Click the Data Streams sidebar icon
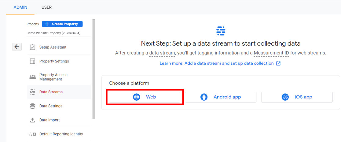This screenshot has height=142, width=341. point(32,92)
